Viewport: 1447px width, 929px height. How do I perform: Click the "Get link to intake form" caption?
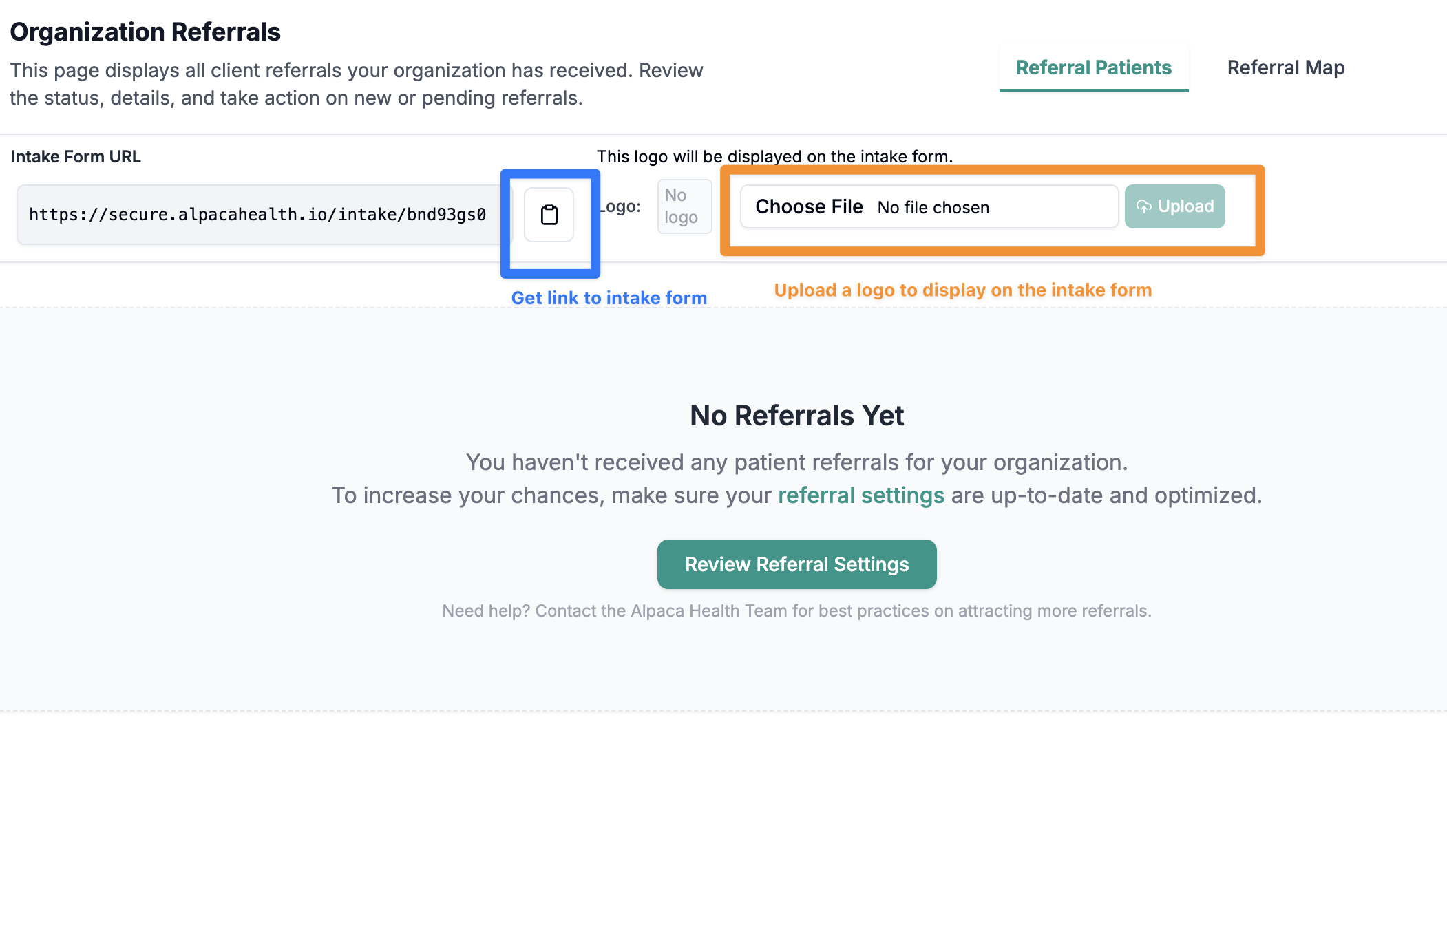609,298
